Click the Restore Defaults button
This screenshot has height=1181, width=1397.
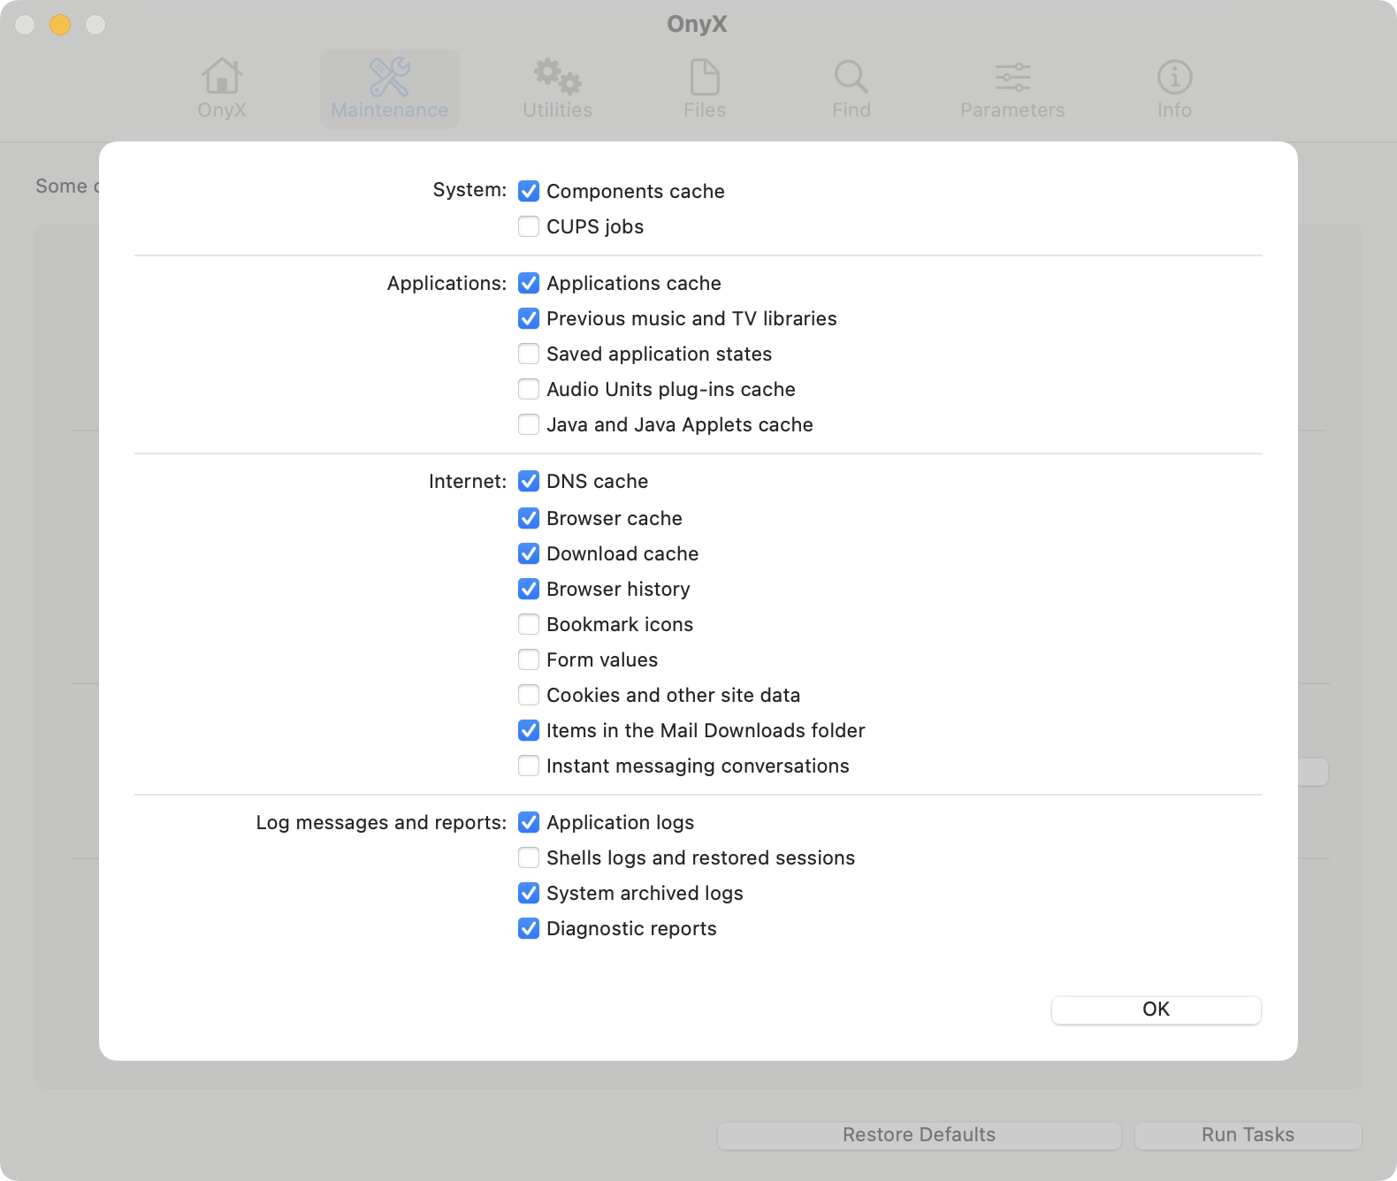[x=920, y=1135]
